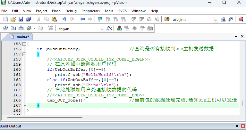Open Manage Run-Time Environment green diamond icon
Screen dimensions: 246x130
[135, 28]
